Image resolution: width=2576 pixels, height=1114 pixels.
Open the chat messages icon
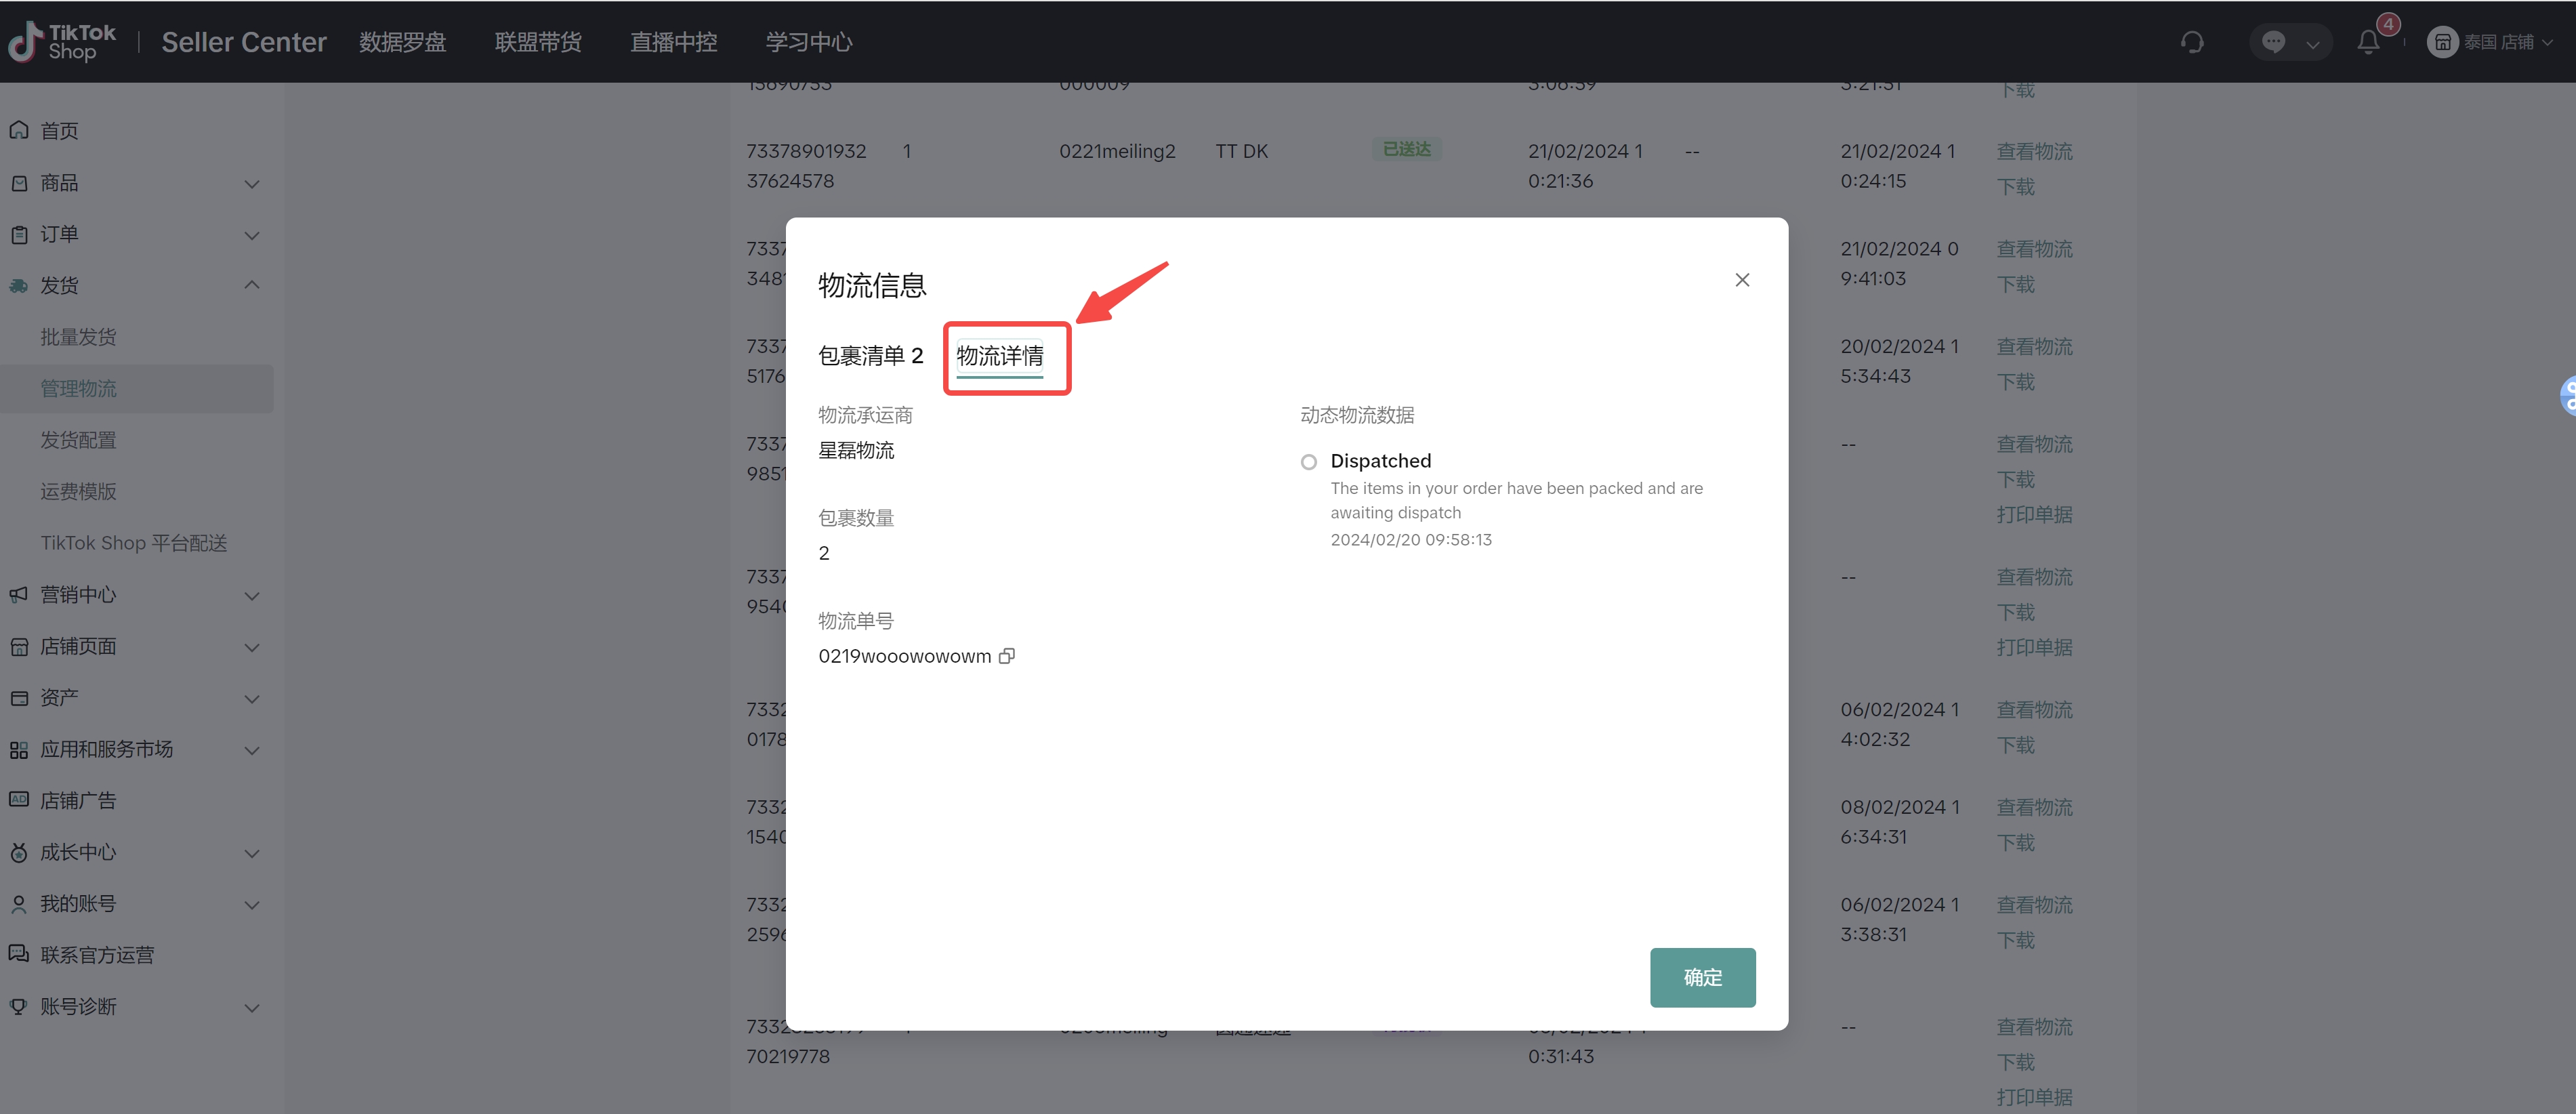coord(2273,42)
